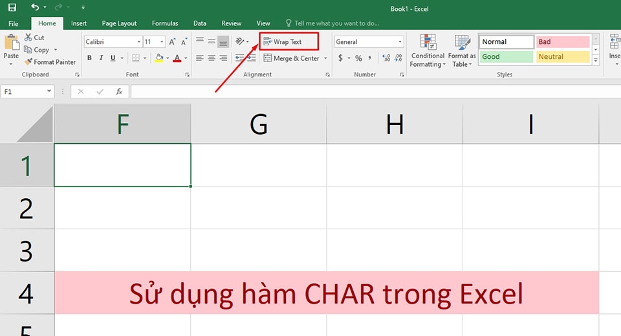Image resolution: width=621 pixels, height=336 pixels.
Task: Click the Decrease Font Size icon
Action: 184,42
